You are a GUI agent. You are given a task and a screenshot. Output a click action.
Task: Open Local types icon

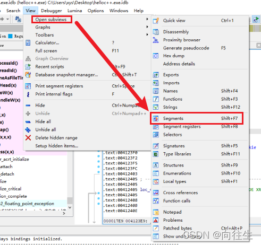(156, 181)
